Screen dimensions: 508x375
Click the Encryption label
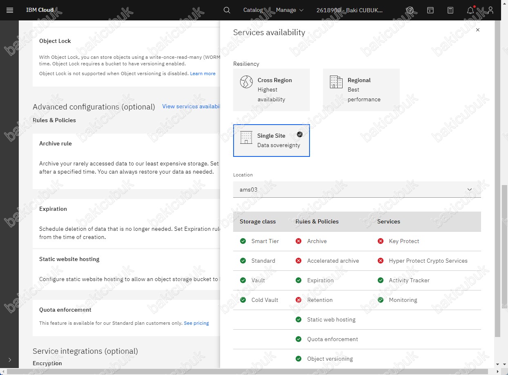click(47, 363)
